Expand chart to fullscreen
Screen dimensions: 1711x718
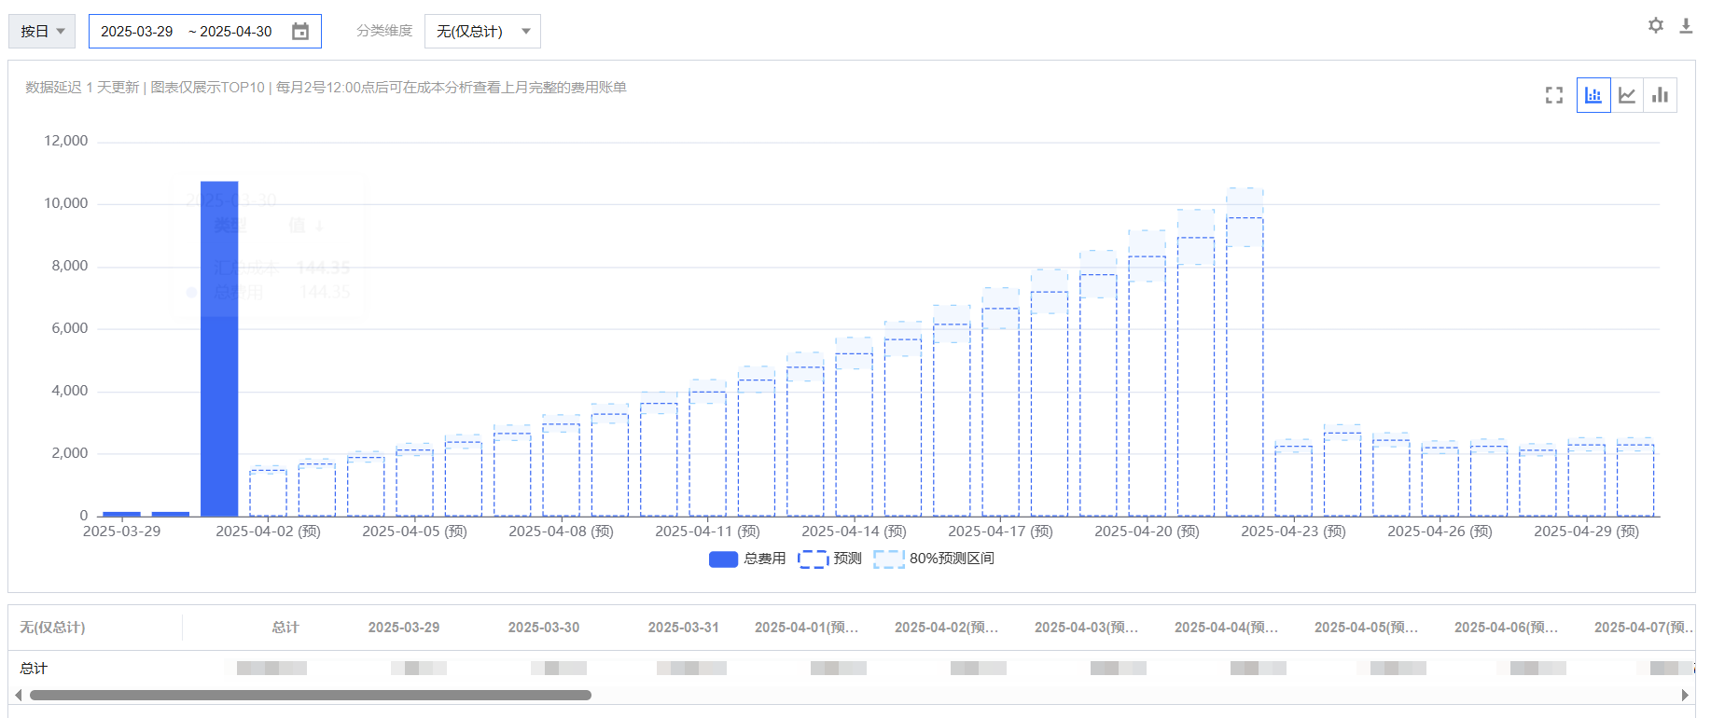1553,95
